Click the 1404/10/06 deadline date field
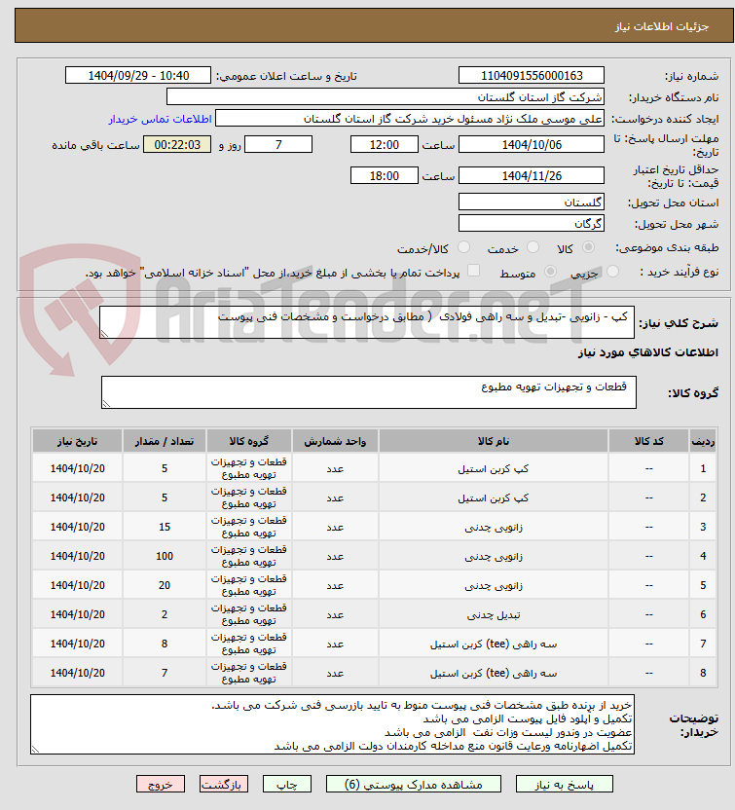 tap(532, 145)
